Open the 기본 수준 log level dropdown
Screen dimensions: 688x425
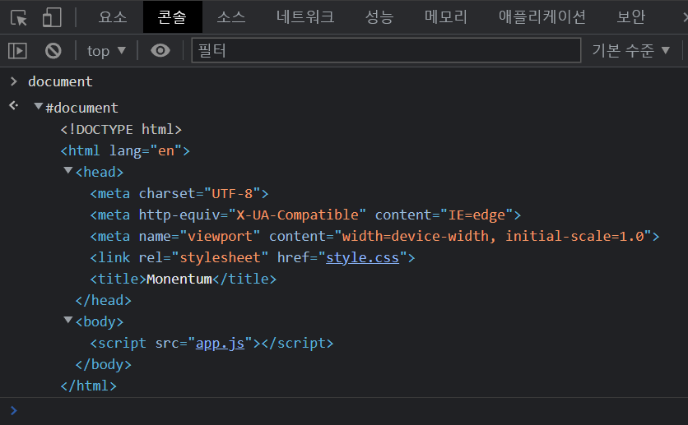(x=631, y=51)
